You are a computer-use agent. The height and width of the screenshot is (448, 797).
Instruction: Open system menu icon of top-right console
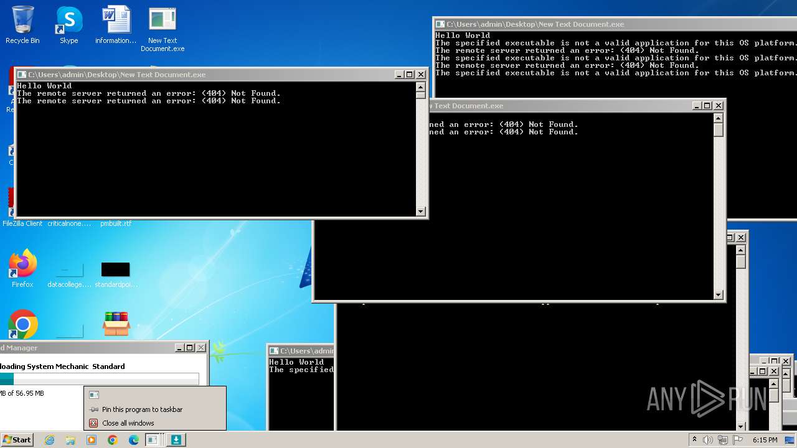[x=441, y=24]
